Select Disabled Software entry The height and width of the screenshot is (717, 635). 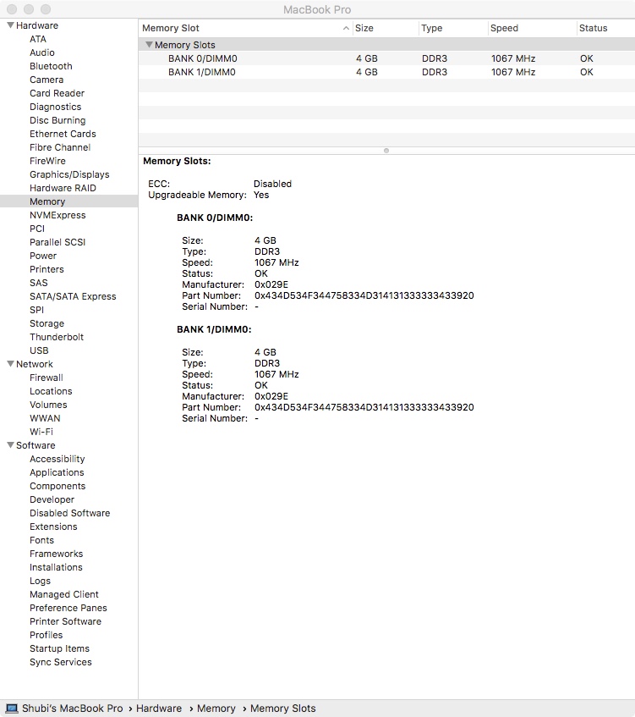(x=69, y=513)
